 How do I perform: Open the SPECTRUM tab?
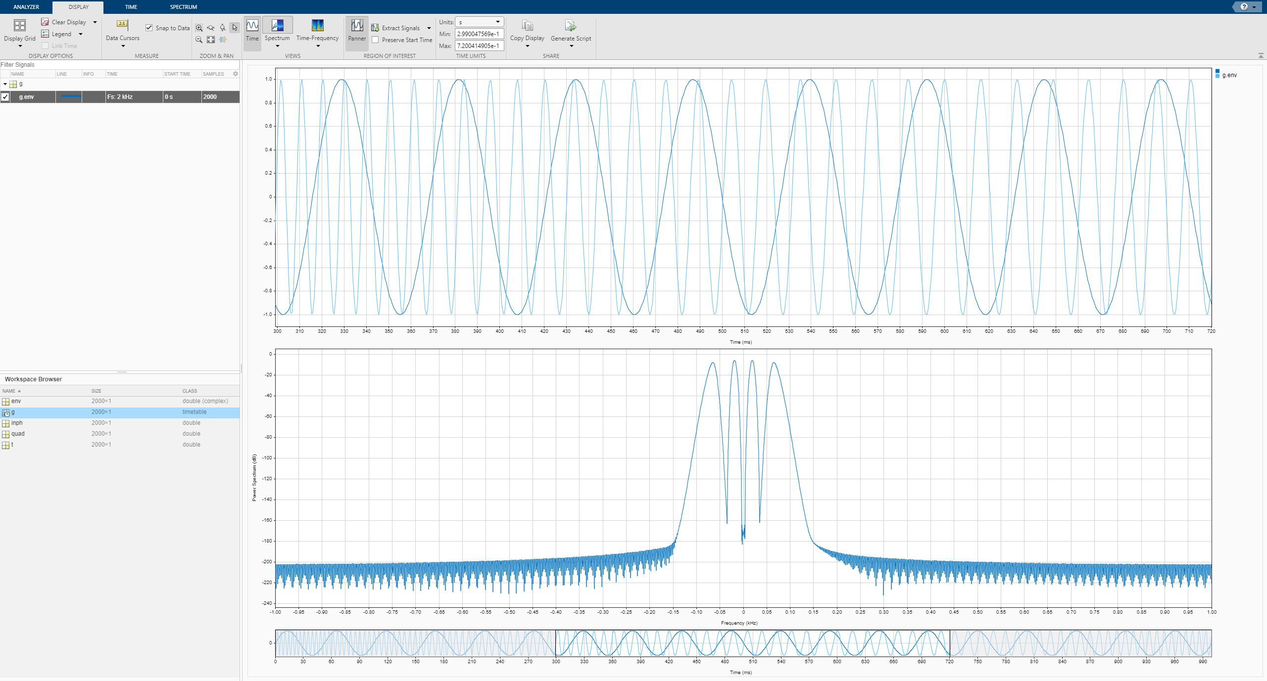coord(184,7)
